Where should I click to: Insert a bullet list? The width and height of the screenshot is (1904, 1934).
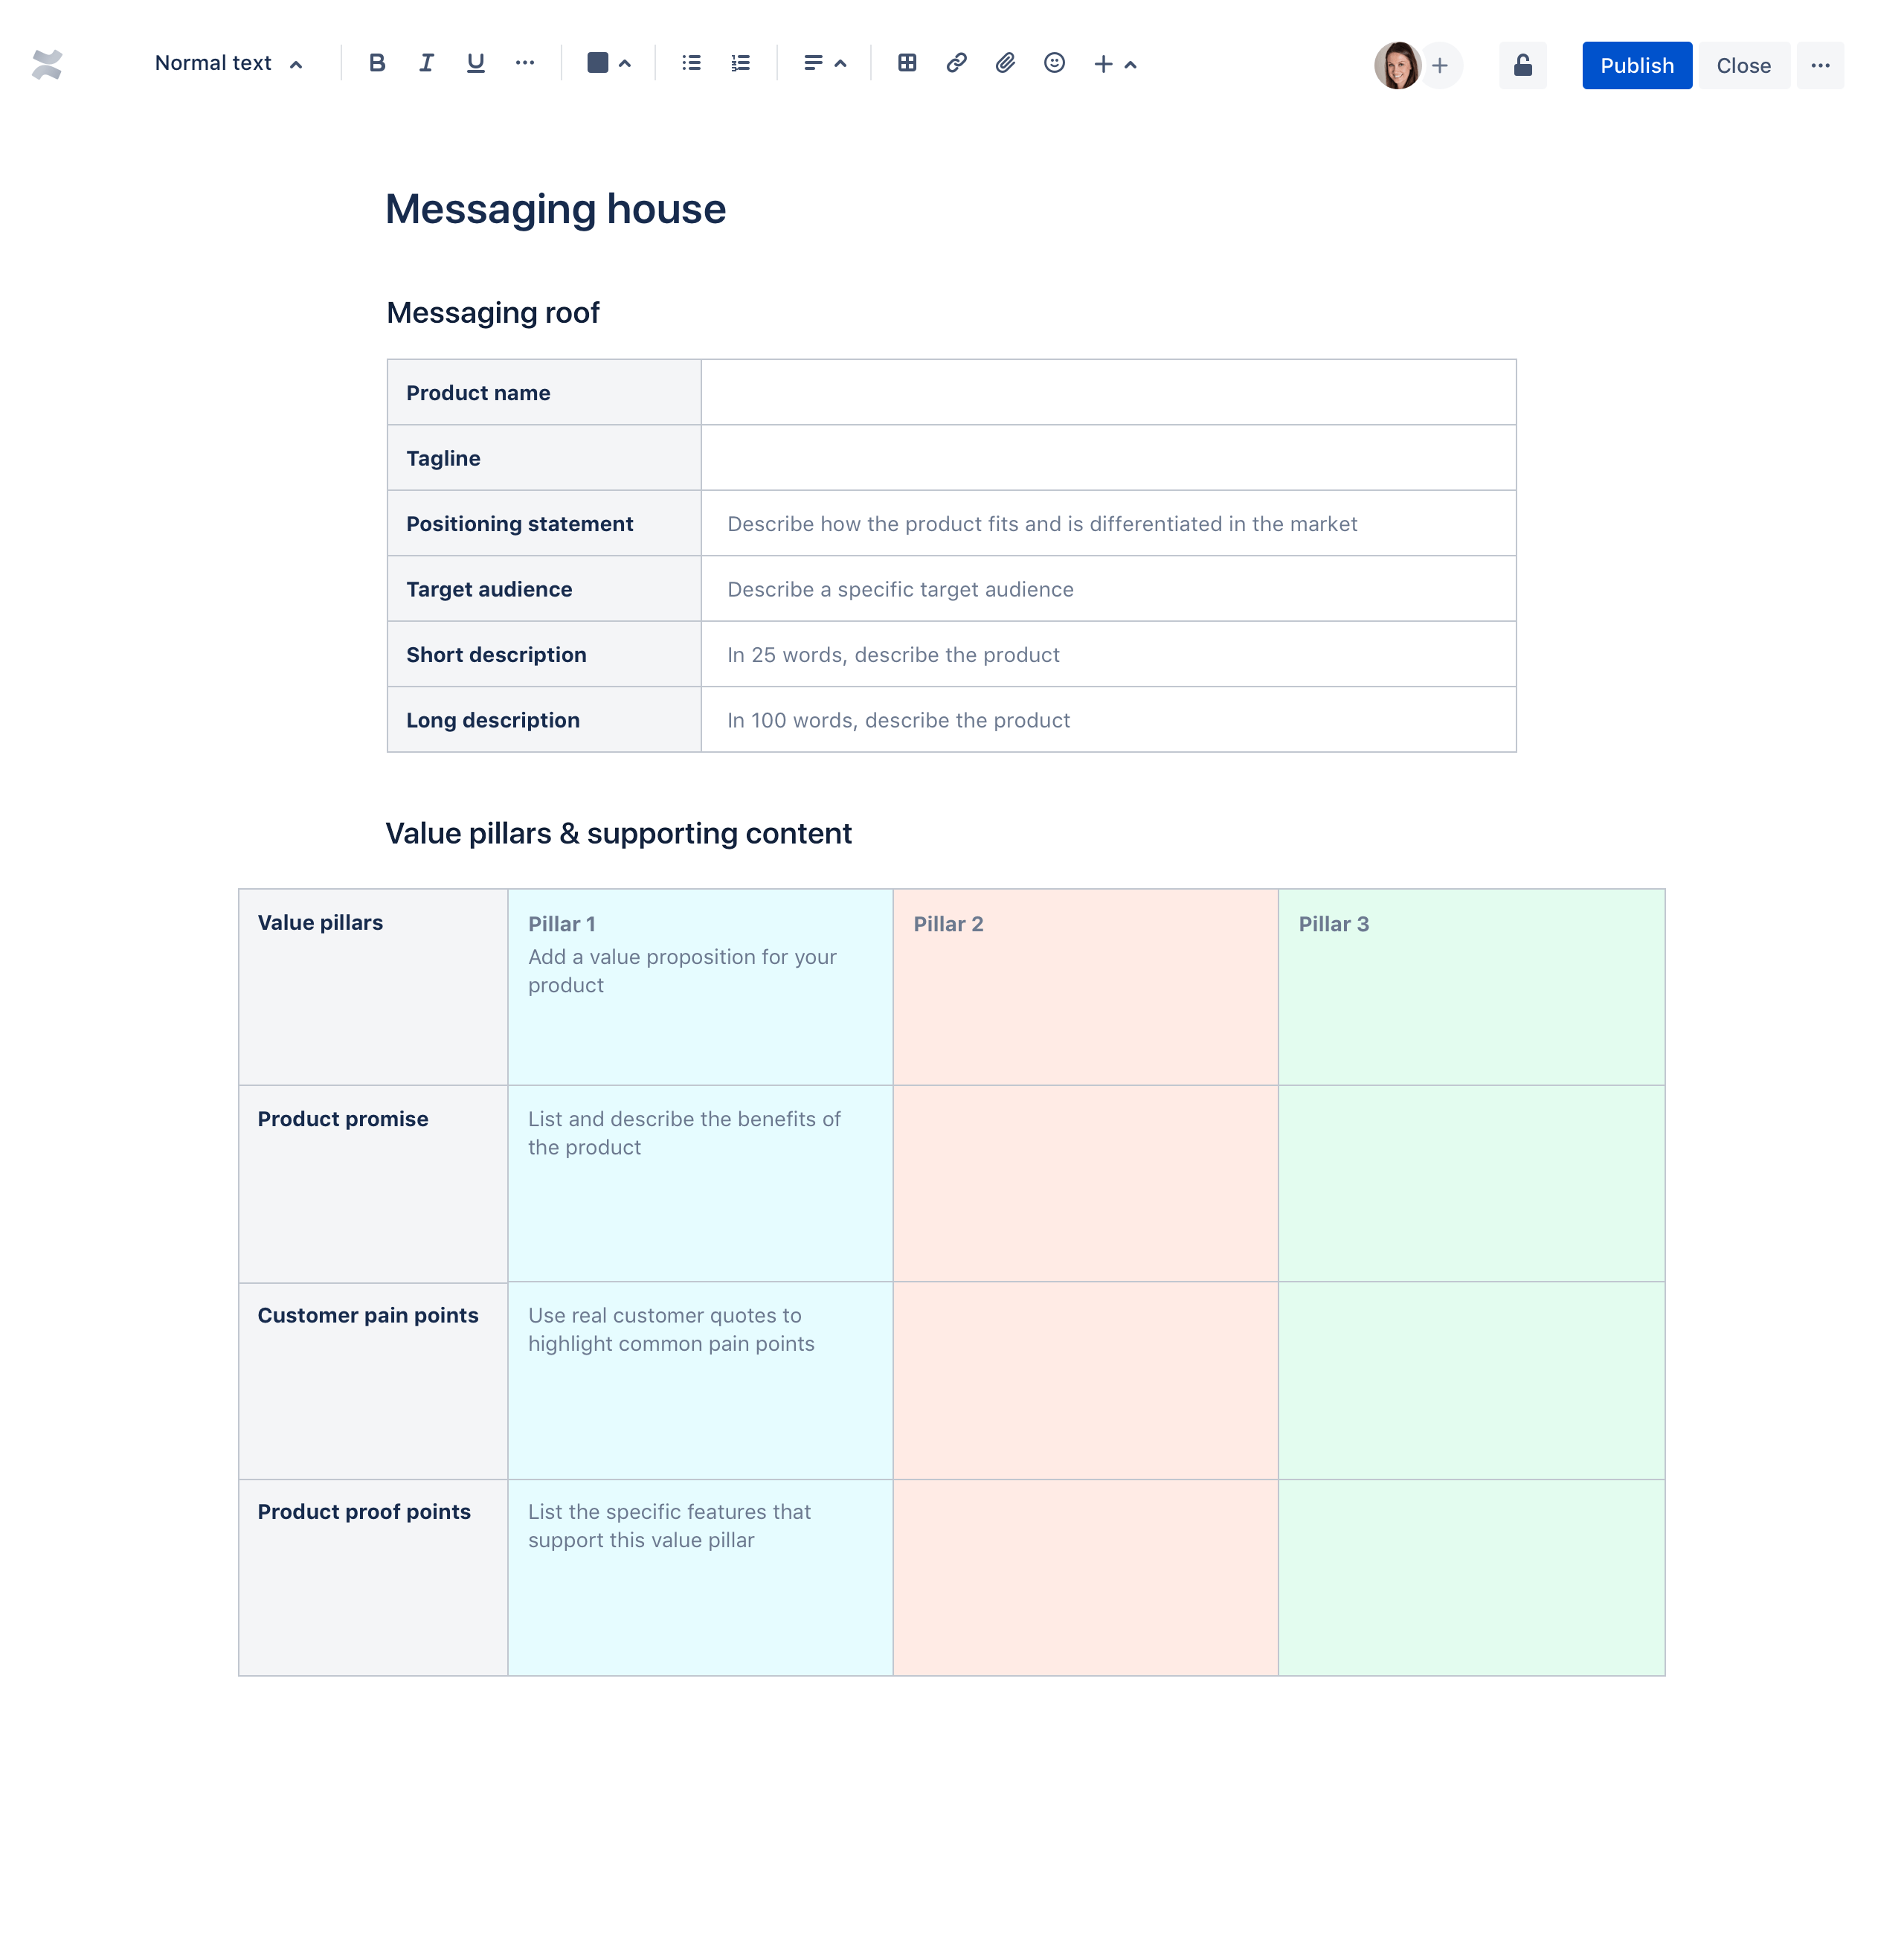click(x=690, y=63)
